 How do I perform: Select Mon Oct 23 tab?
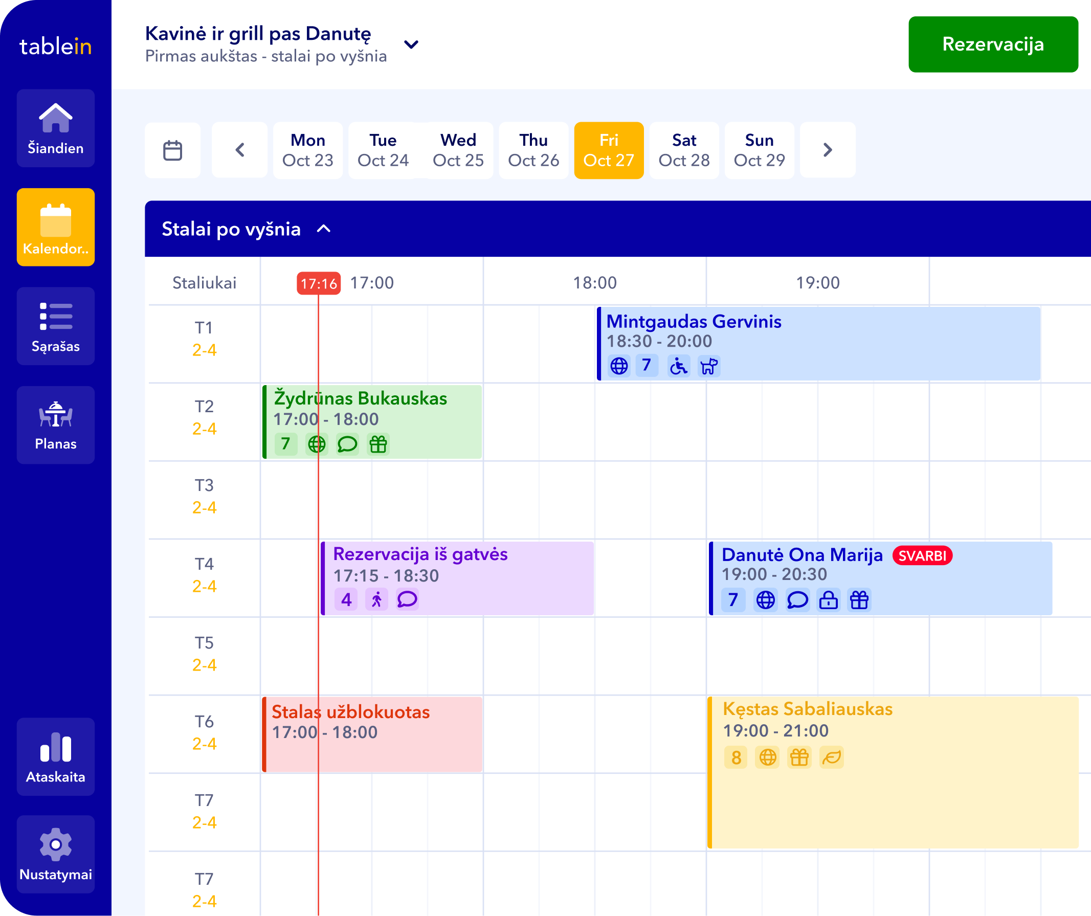[x=308, y=151]
